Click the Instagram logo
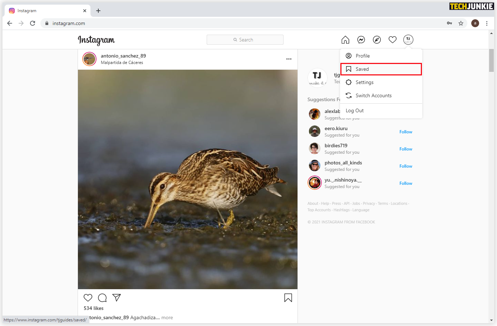This screenshot has width=497, height=326. (96, 40)
